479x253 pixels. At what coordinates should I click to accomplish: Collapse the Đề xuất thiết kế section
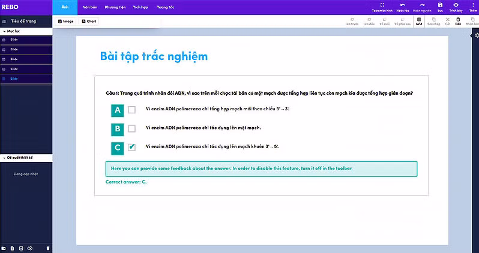[x=26, y=158]
